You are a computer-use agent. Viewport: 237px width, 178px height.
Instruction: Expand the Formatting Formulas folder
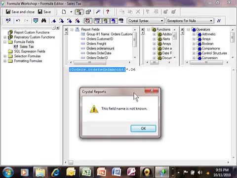5,61
